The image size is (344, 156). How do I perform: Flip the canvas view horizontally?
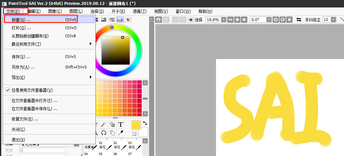pyautogui.click(x=299, y=20)
